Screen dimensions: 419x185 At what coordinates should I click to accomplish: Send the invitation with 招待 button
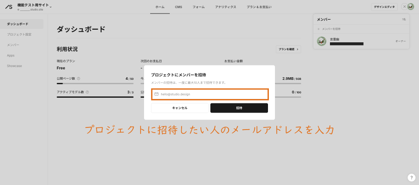[239, 108]
